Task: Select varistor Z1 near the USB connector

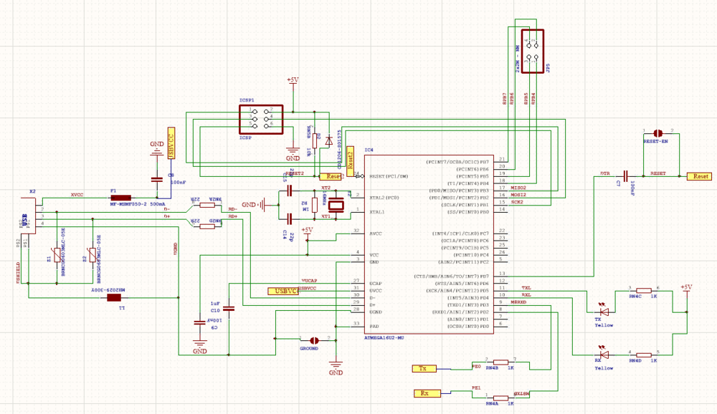Action: [56, 256]
